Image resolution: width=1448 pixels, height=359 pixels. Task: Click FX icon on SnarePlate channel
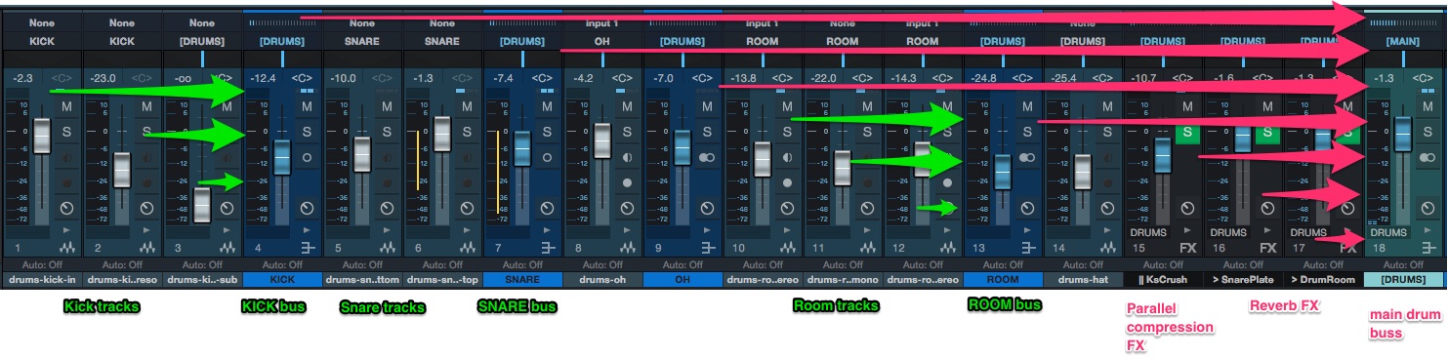[1267, 249]
